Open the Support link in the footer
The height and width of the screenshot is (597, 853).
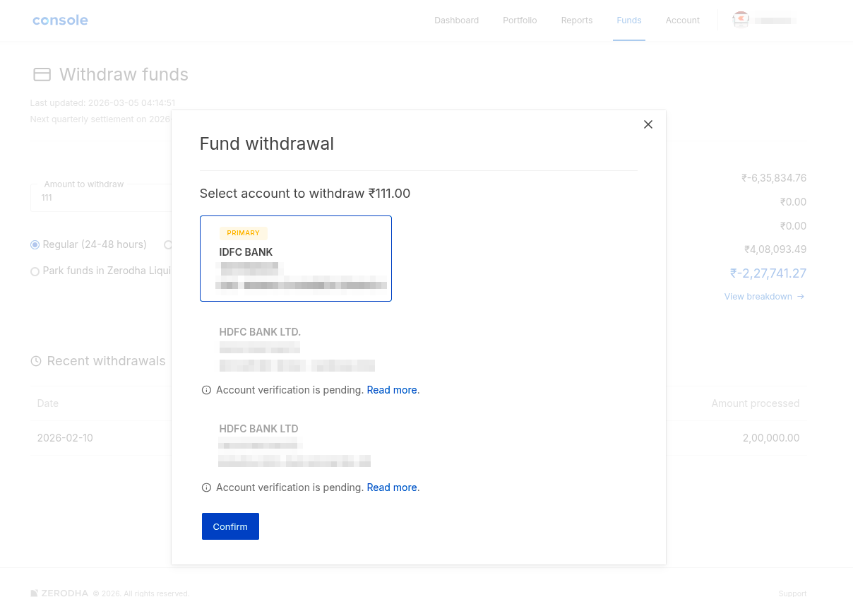(792, 593)
